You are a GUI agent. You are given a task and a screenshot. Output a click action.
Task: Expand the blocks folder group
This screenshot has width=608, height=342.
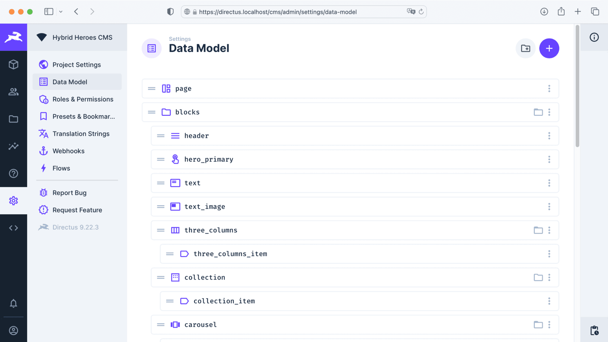click(x=166, y=112)
